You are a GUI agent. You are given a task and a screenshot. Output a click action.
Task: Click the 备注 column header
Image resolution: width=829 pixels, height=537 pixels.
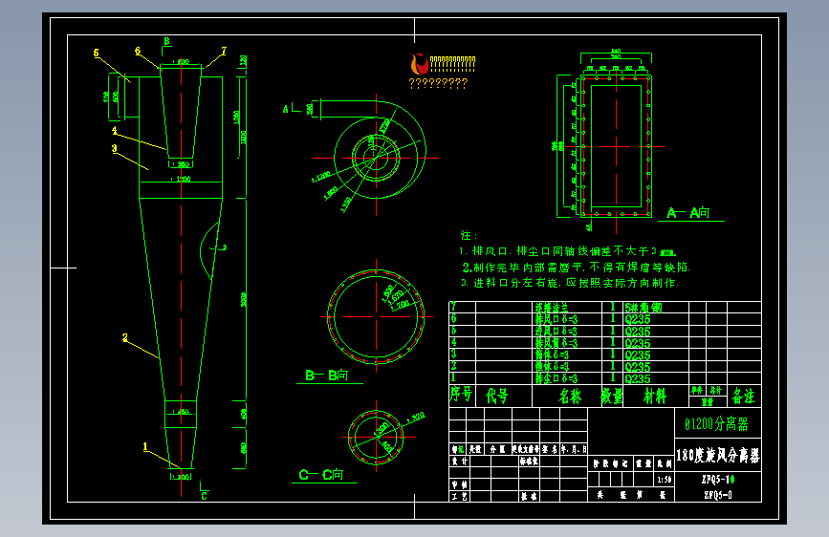(x=744, y=396)
